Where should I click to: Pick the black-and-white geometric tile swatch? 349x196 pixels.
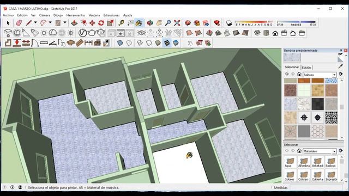pos(331,118)
